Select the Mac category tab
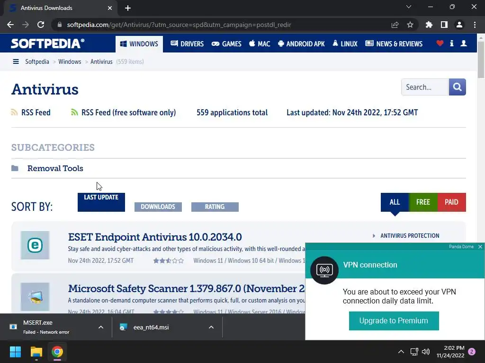 coord(260,44)
